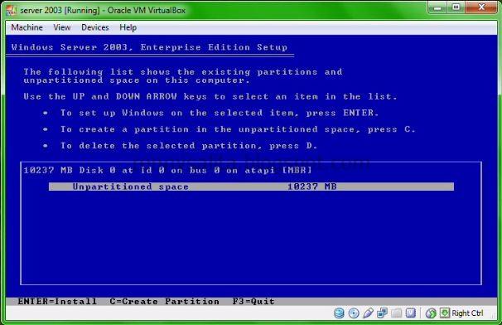Image resolution: width=502 pixels, height=325 pixels.
Task: Open the Help menu
Action: pos(128,27)
